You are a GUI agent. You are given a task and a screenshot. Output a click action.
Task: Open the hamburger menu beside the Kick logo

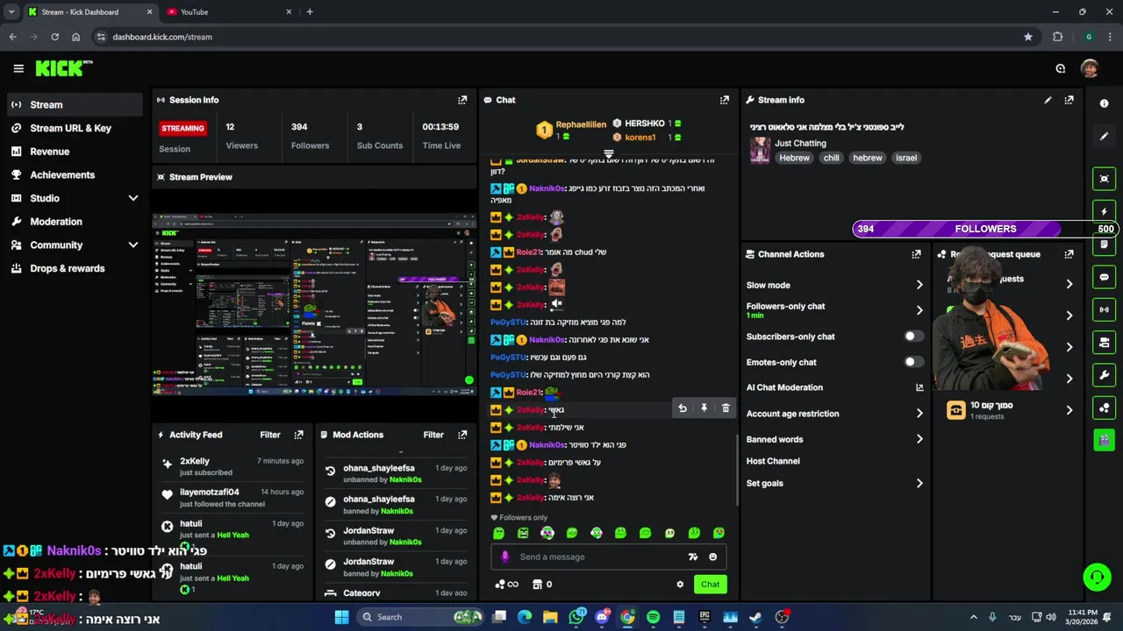18,68
